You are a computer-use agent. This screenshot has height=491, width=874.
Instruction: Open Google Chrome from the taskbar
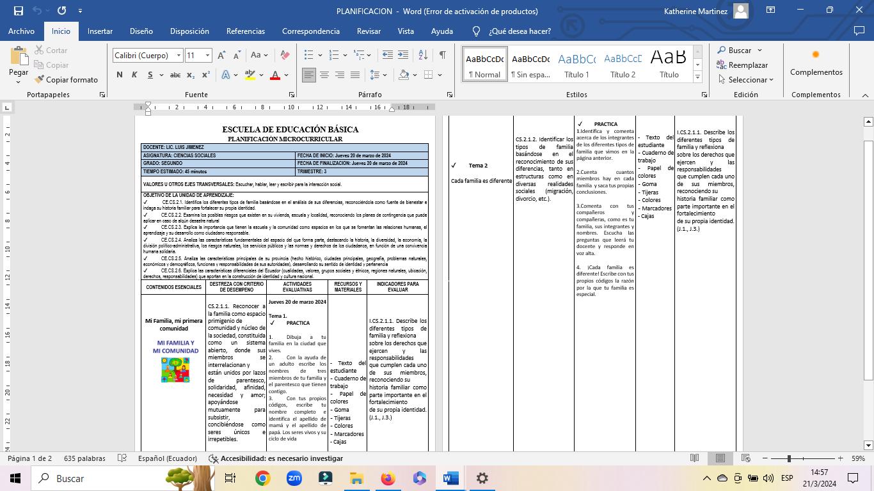(x=262, y=478)
